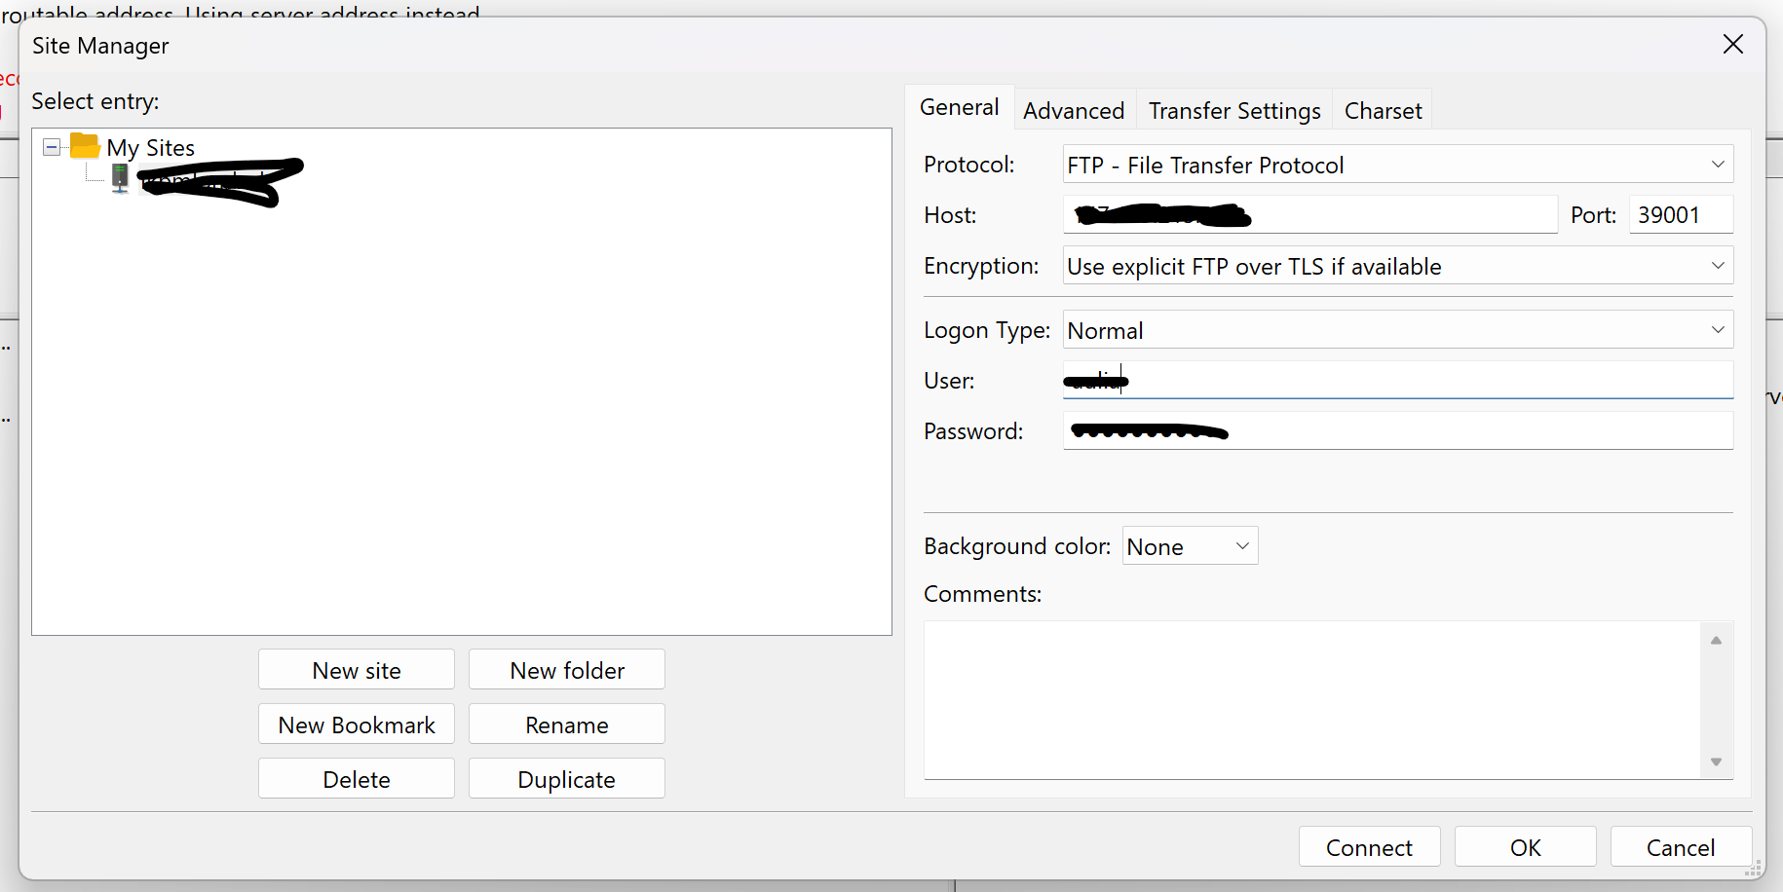Delete the selected entry
The height and width of the screenshot is (892, 1783).
[x=356, y=778]
